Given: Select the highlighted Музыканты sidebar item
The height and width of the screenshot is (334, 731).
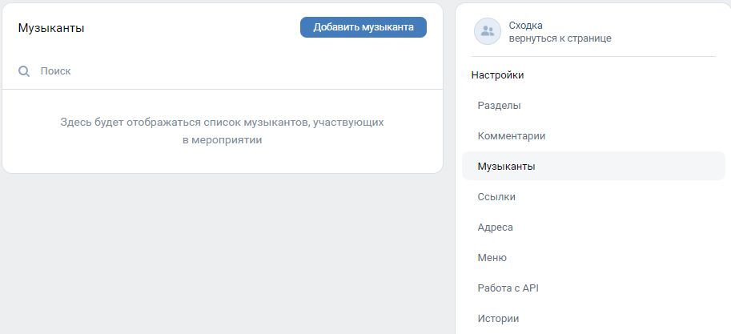Looking at the screenshot, I should pos(593,166).
